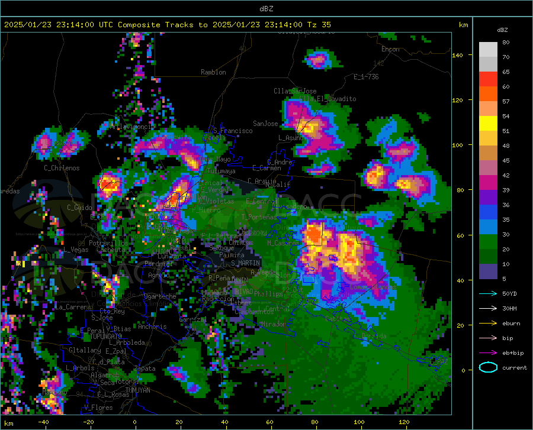Screen dimensions: 533x430
Task: Click the C_Guido place label
Action: point(79,208)
